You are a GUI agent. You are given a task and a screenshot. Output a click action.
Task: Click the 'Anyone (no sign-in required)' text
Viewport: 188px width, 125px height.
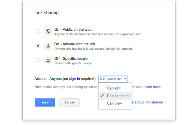pyautogui.click(x=73, y=79)
